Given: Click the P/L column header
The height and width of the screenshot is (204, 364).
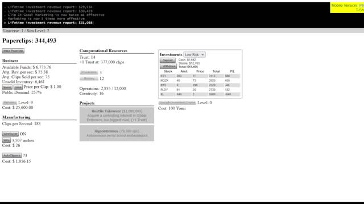Looking at the screenshot, I should click(x=232, y=71).
